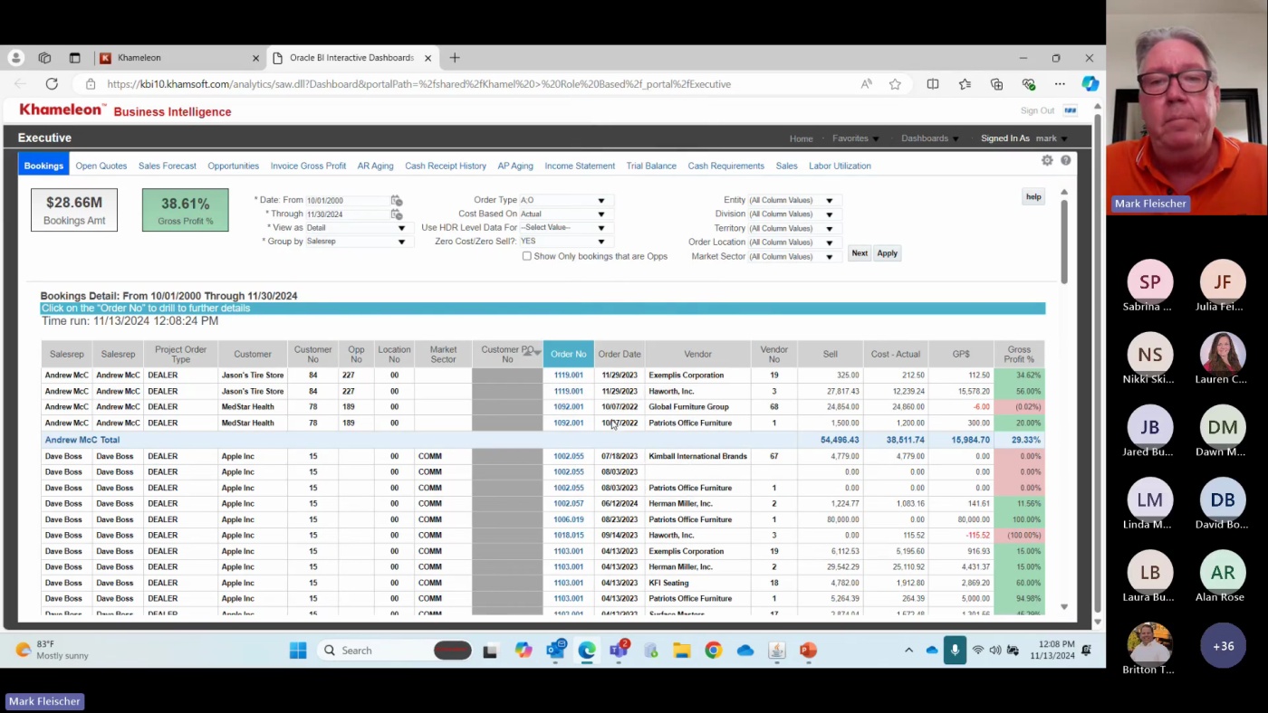Click the help button
1268x713 pixels.
tap(1033, 196)
